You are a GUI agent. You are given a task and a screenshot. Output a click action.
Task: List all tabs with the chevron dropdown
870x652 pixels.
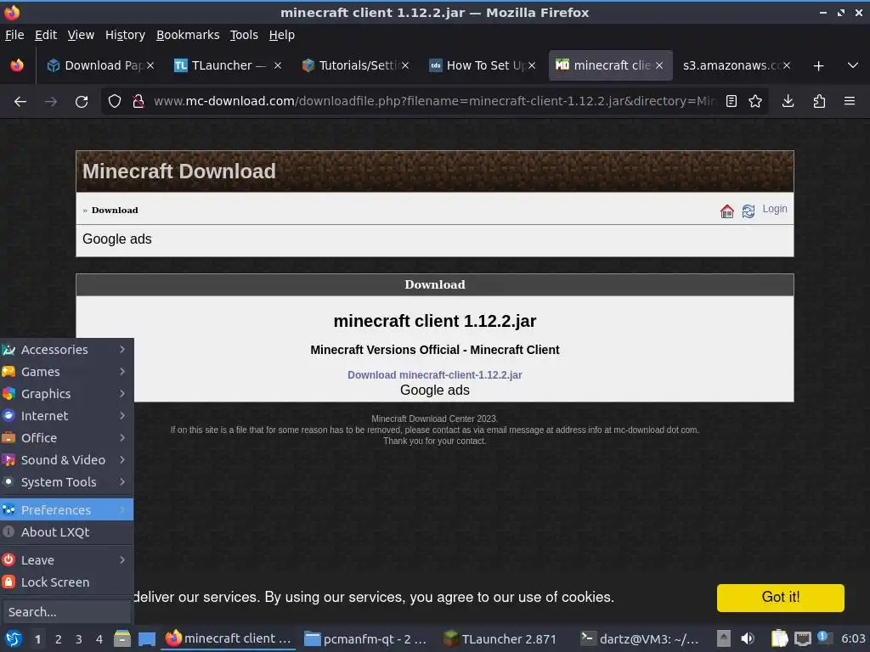(x=853, y=65)
